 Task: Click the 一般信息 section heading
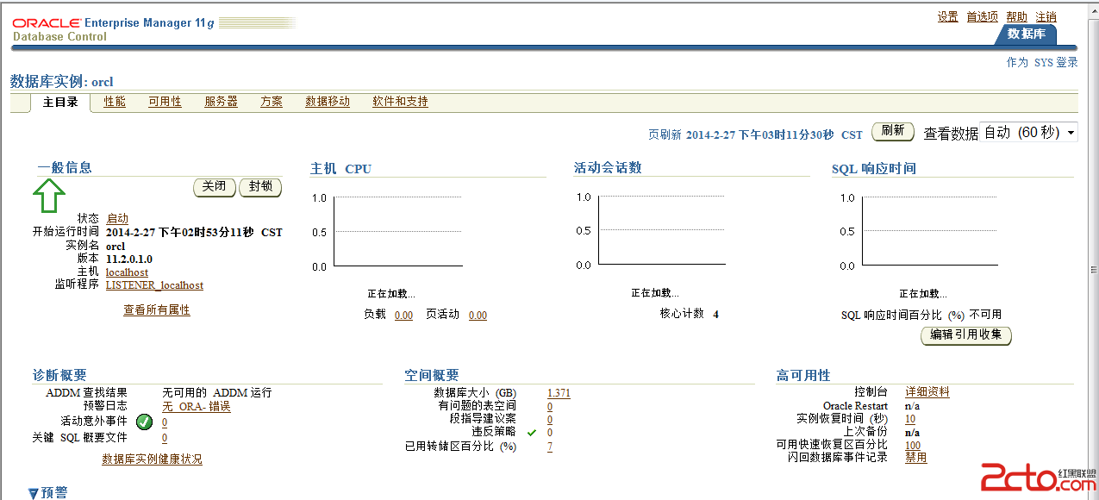pos(64,167)
